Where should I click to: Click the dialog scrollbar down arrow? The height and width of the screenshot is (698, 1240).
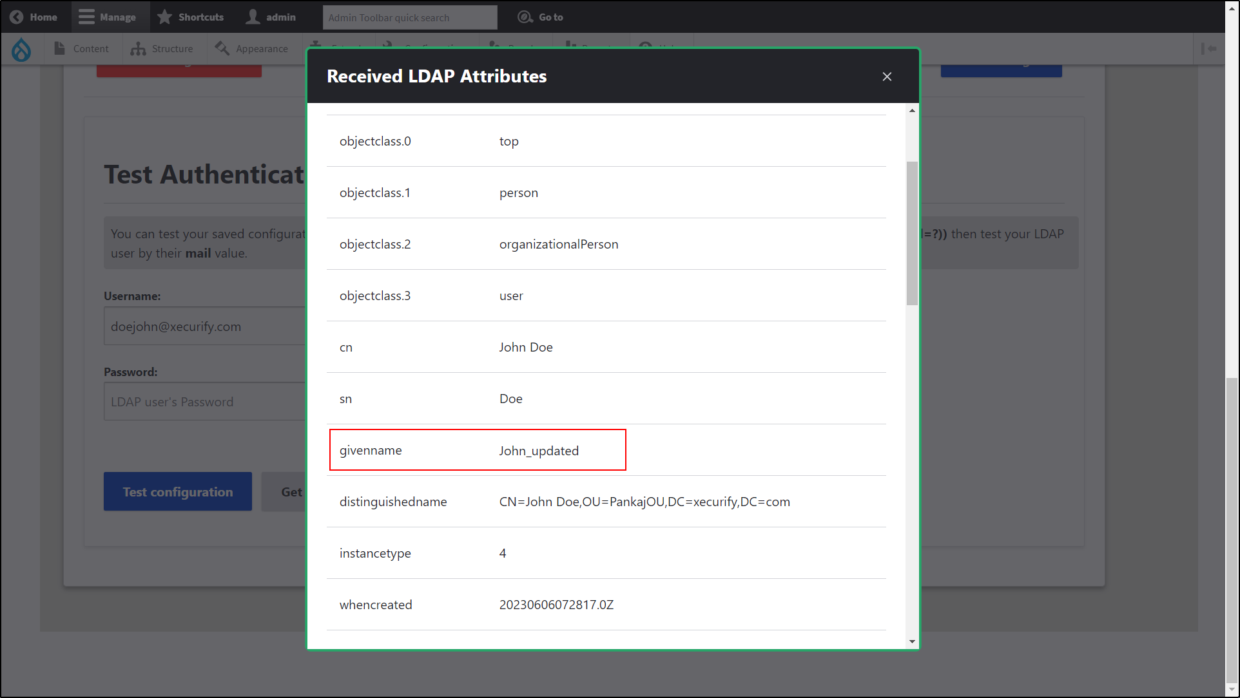(x=912, y=641)
